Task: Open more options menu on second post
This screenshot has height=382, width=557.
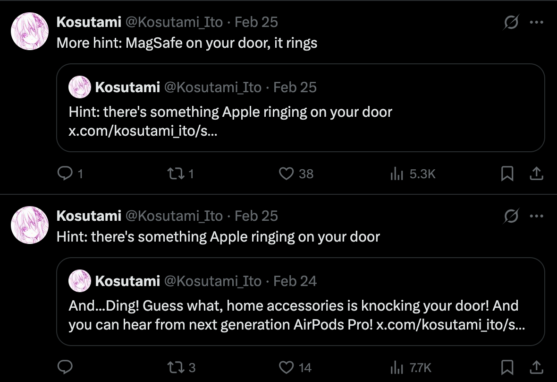Action: pyautogui.click(x=537, y=216)
